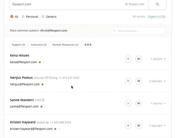The height and width of the screenshot is (138, 175).
Task: Open email composer for Nerijus Poskus
Action: point(139,81)
